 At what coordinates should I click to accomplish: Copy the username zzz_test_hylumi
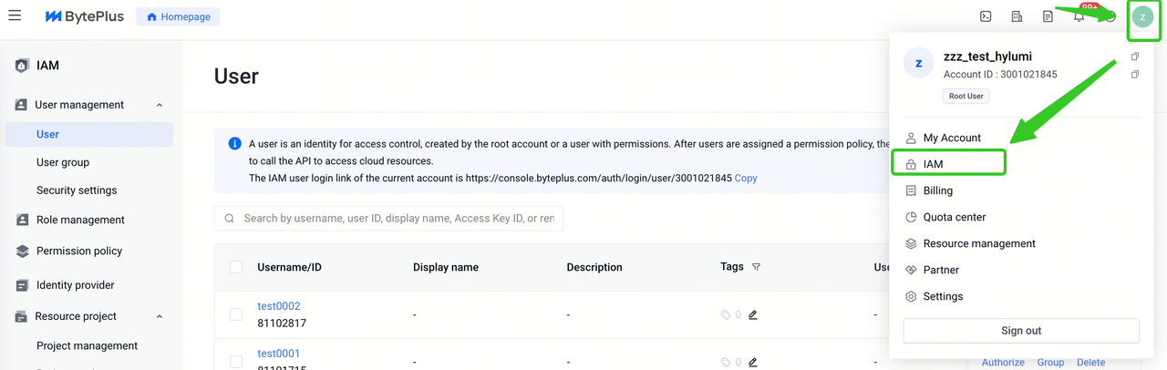point(1135,57)
